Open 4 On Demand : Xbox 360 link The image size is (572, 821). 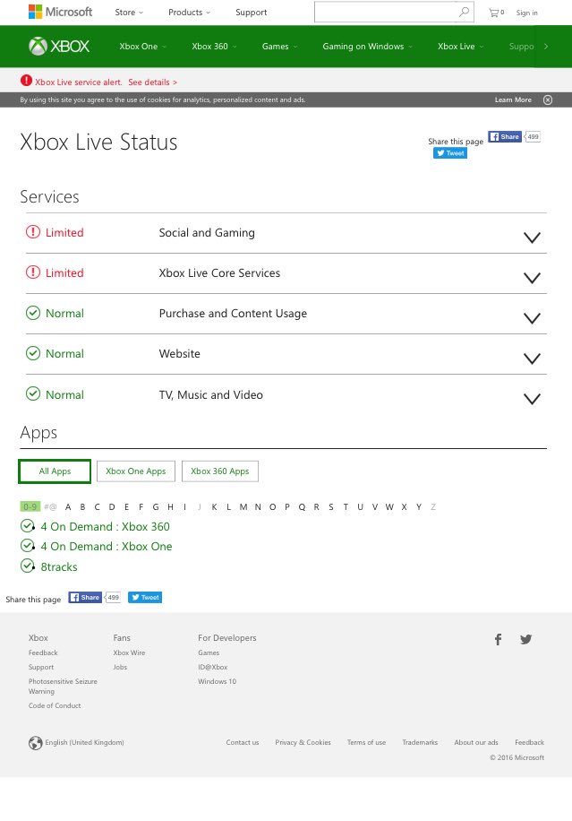[105, 526]
